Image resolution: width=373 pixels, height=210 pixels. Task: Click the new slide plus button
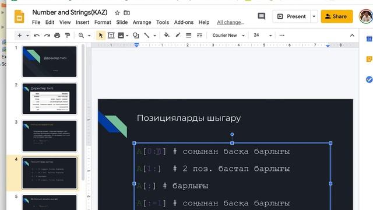(x=19, y=36)
